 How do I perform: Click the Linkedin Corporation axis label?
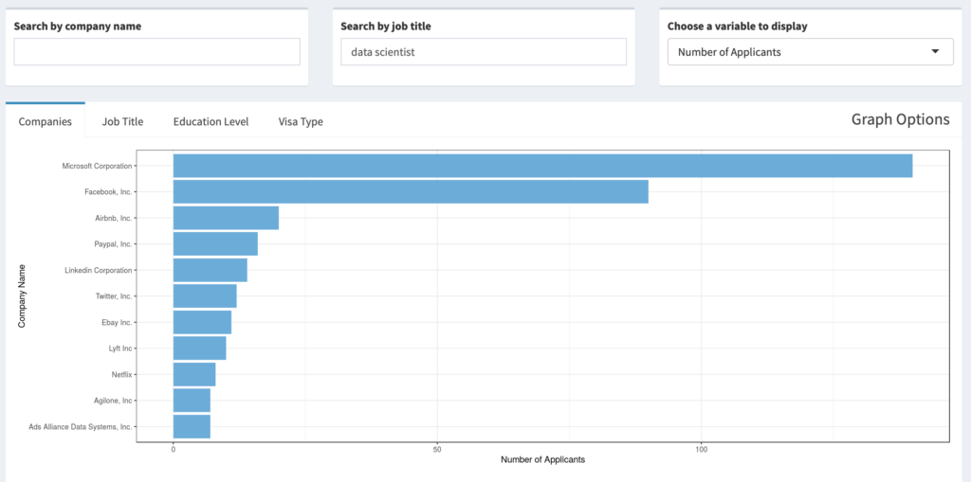pos(99,271)
